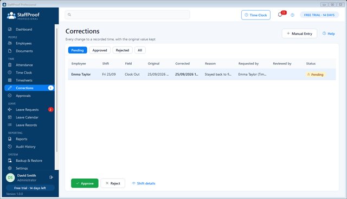Click the Fri 25/09 shift cell
The width and height of the screenshot is (347, 199).
109,74
